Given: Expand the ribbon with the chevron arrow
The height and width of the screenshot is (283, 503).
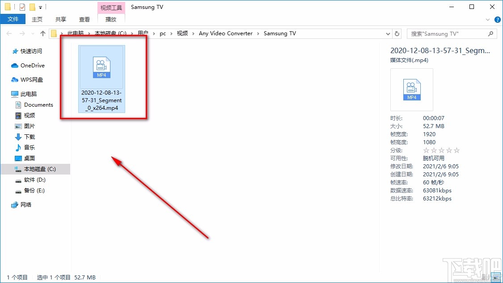Looking at the screenshot, I should coord(487,19).
